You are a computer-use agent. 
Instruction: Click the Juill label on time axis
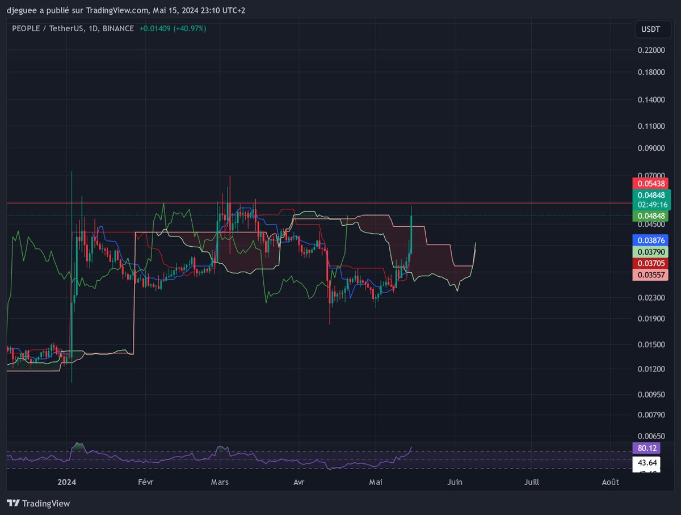(x=531, y=482)
